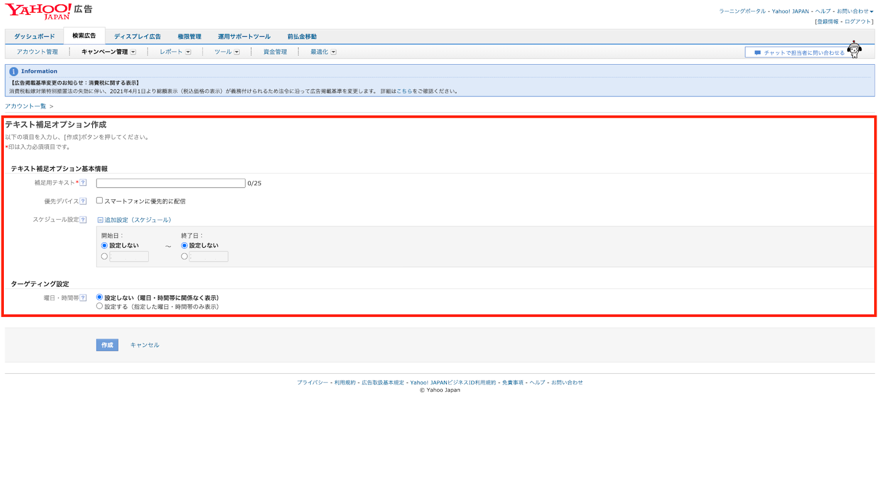Select 設定する day and time radio
Image resolution: width=878 pixels, height=495 pixels.
click(x=99, y=306)
